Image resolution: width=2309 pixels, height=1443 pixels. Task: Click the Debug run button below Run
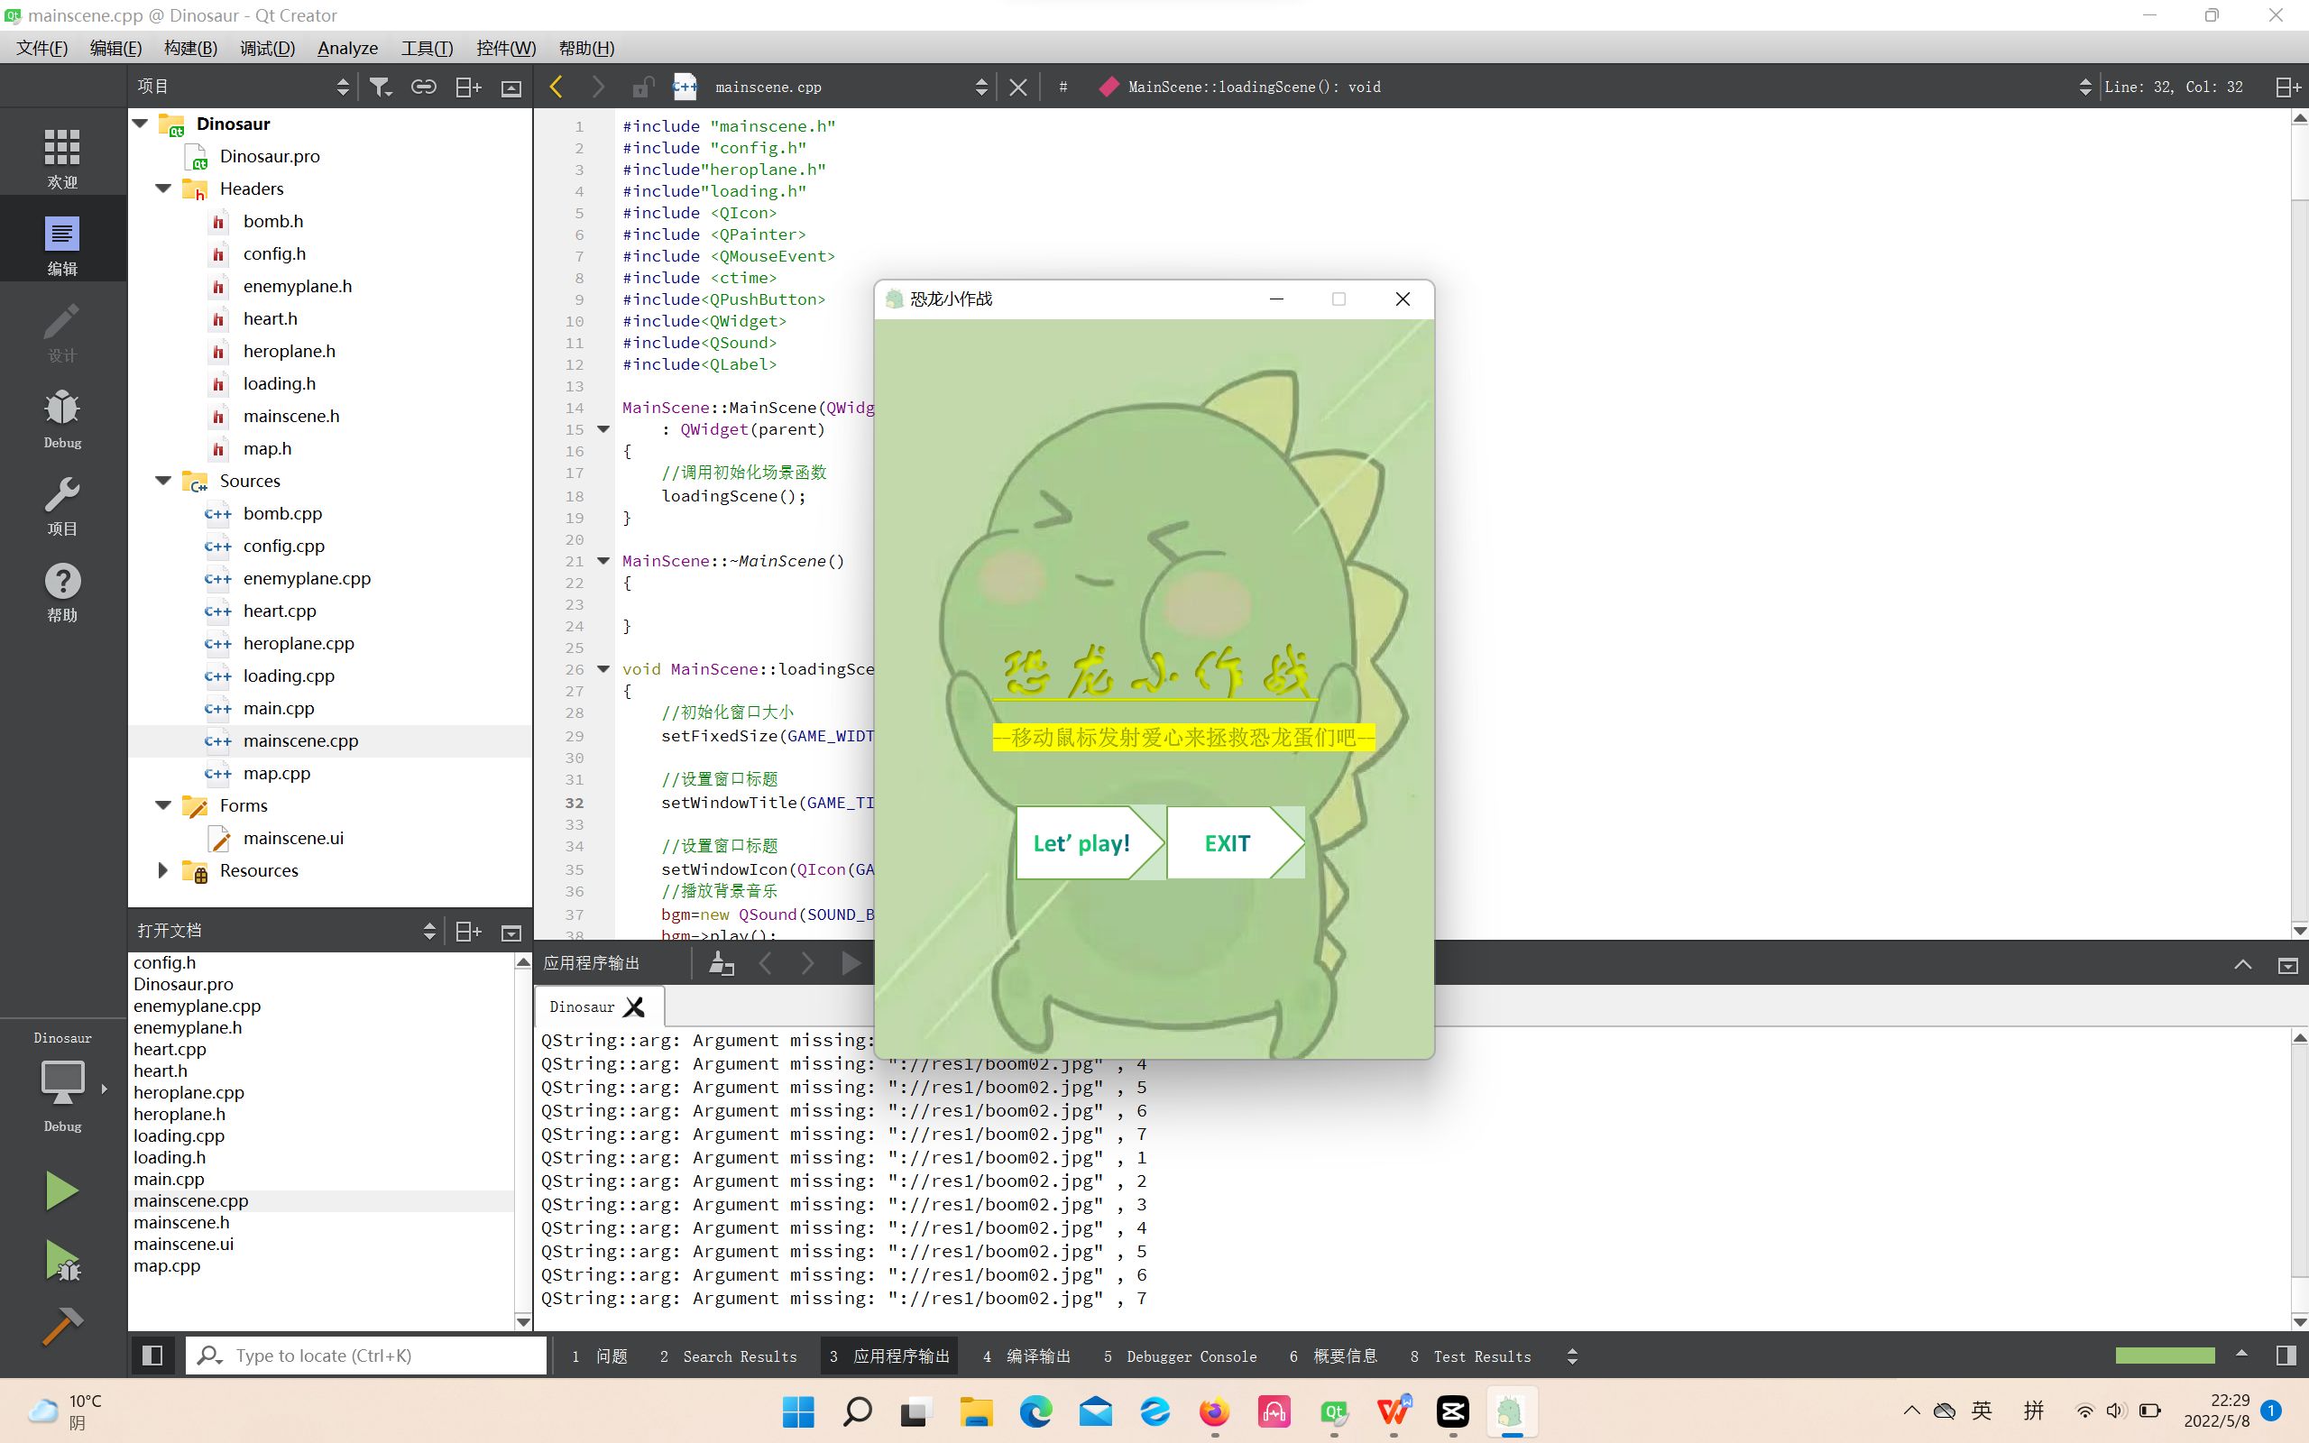[x=61, y=1258]
